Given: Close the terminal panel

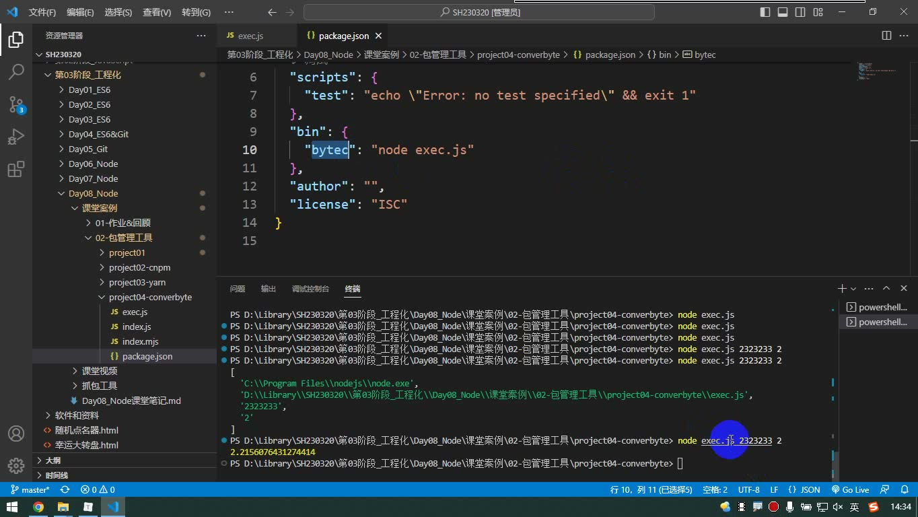Looking at the screenshot, I should [904, 289].
